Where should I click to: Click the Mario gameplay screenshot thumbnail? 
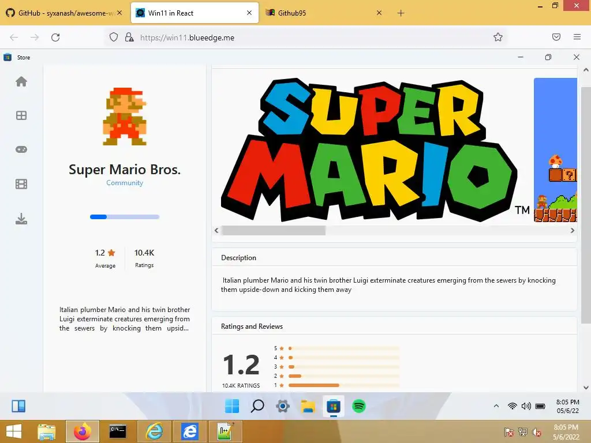555,150
